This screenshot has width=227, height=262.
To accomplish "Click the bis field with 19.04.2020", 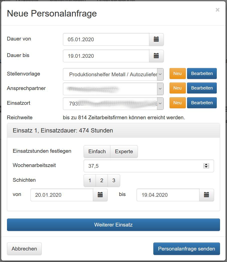I will pos(168,195).
